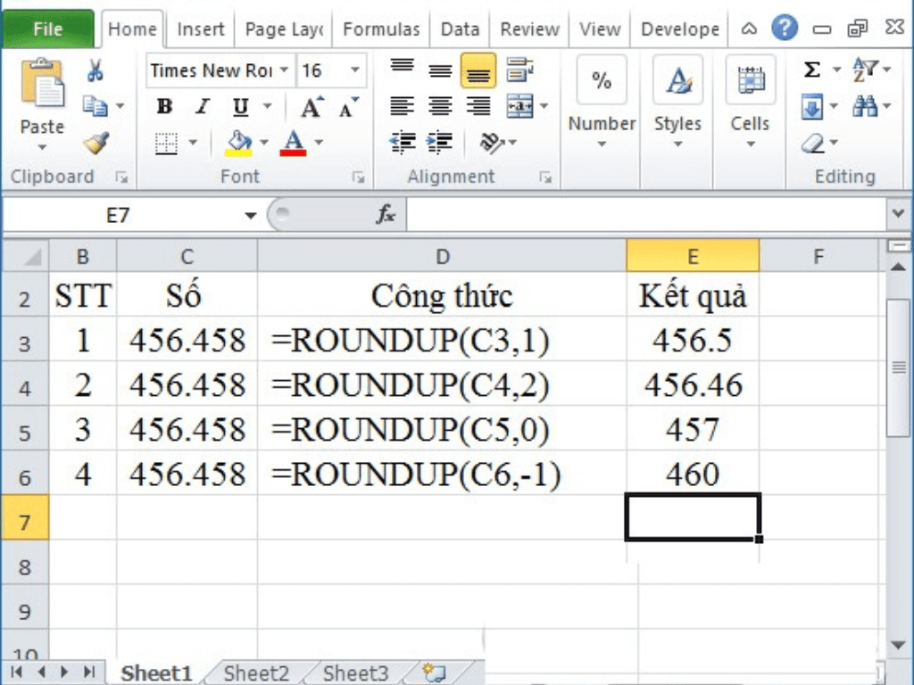Image resolution: width=914 pixels, height=685 pixels.
Task: Click the Cells group icon
Action: [x=750, y=81]
